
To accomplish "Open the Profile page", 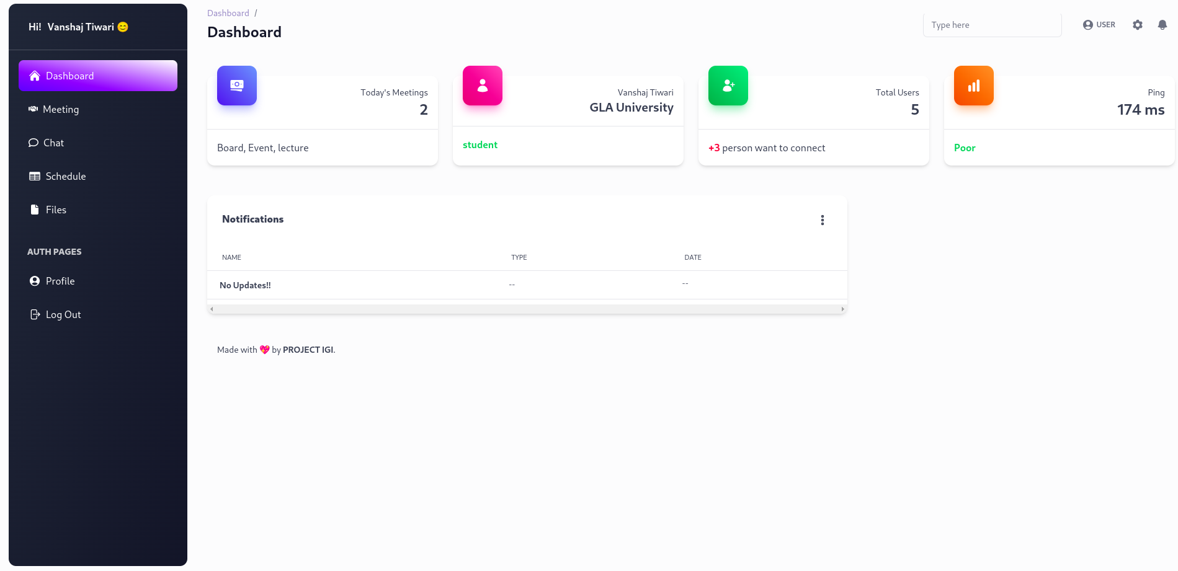I will (x=60, y=281).
